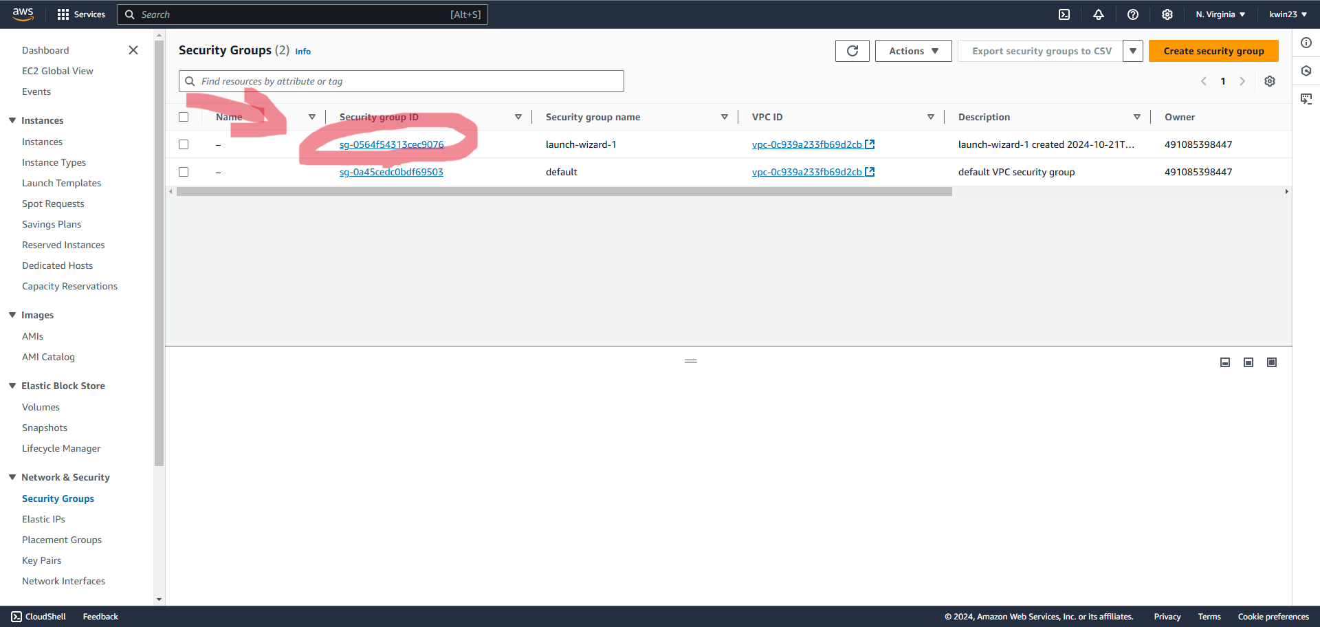Viewport: 1320px width, 627px height.
Task: Close the EC2 navigation sidebar
Action: click(x=133, y=50)
